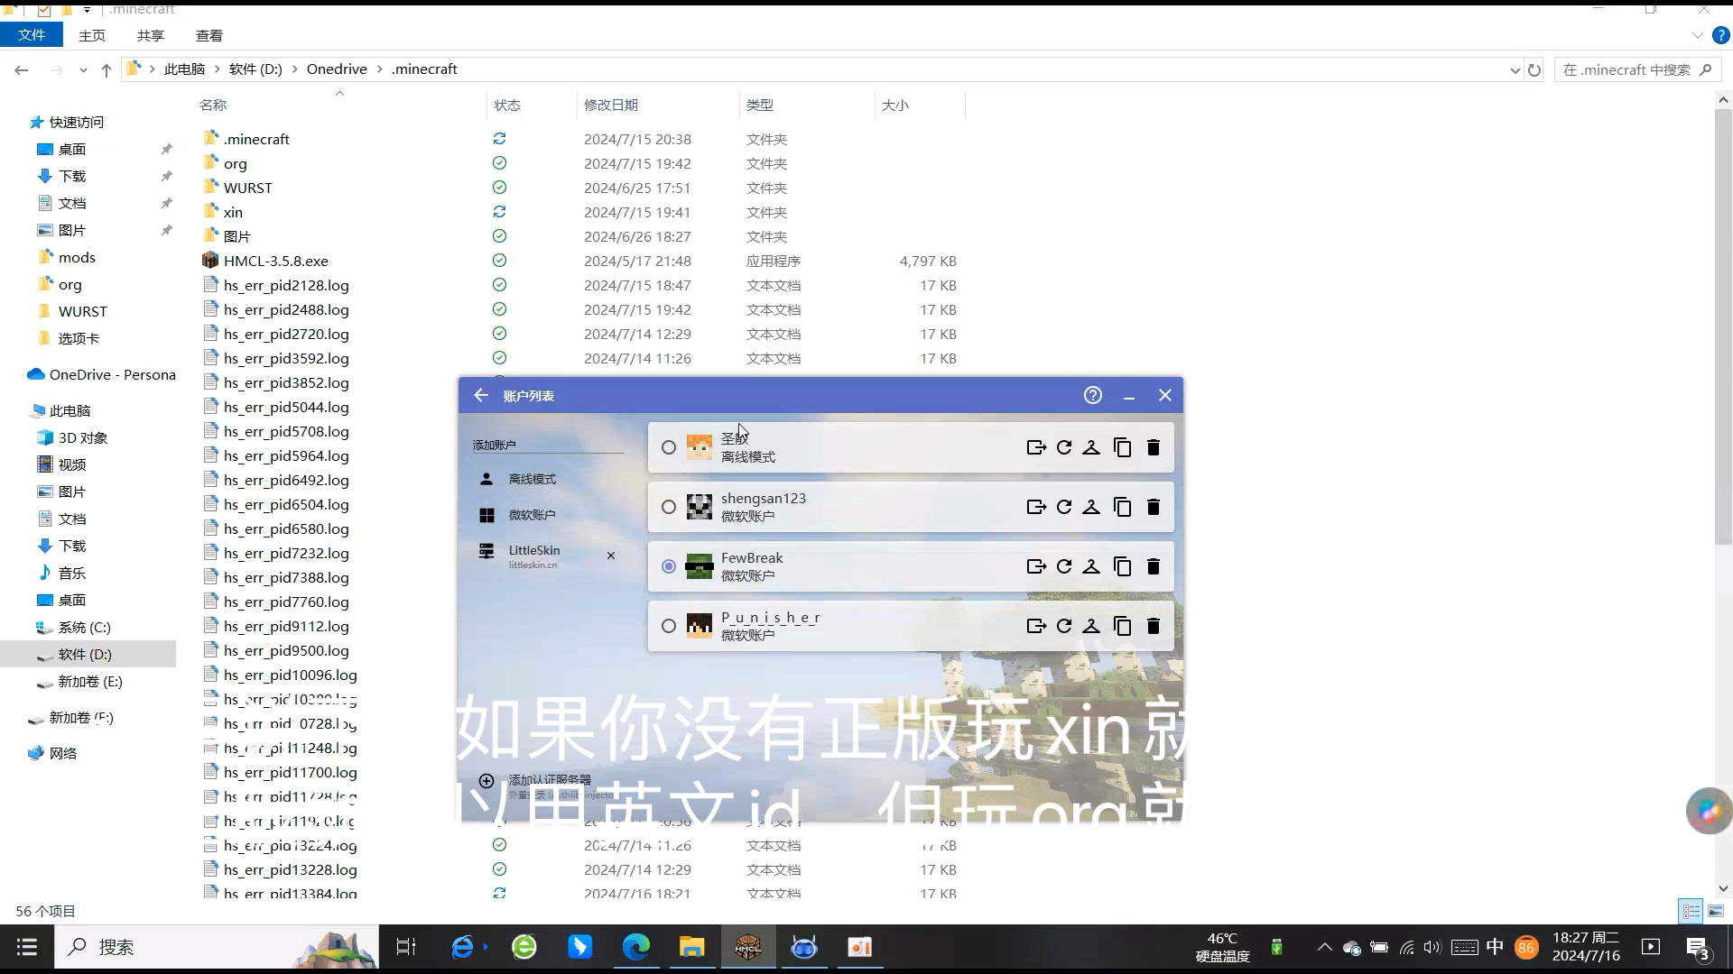Switch Explorer to details view
The height and width of the screenshot is (974, 1733).
1691,911
